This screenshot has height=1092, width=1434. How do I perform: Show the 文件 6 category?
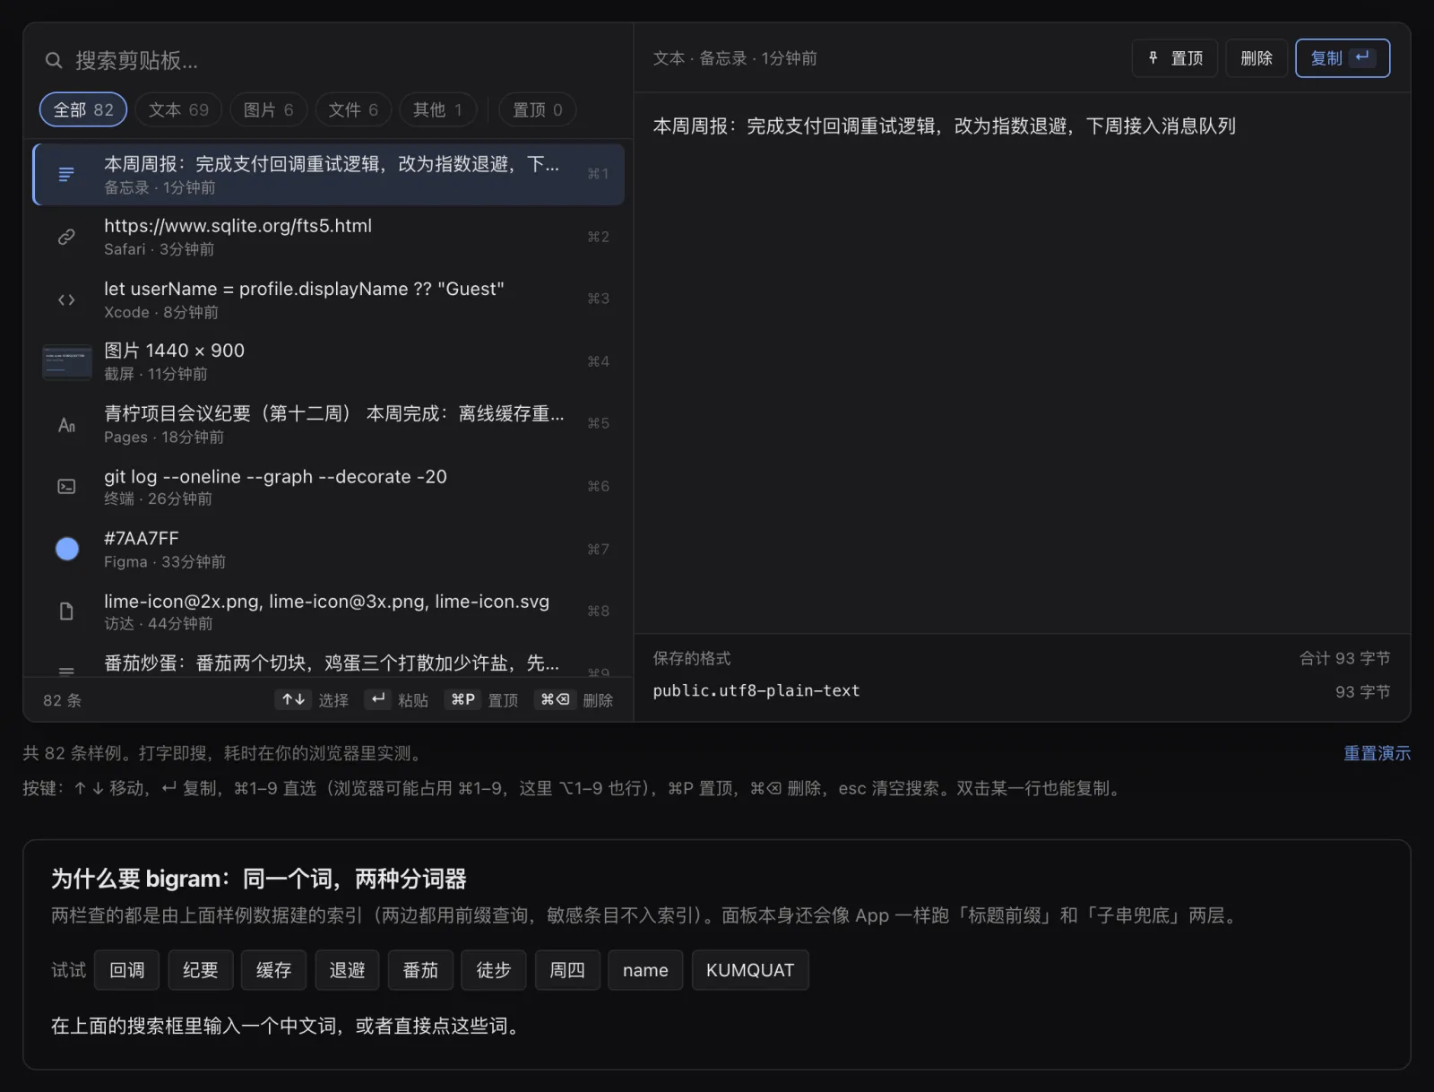tap(353, 109)
